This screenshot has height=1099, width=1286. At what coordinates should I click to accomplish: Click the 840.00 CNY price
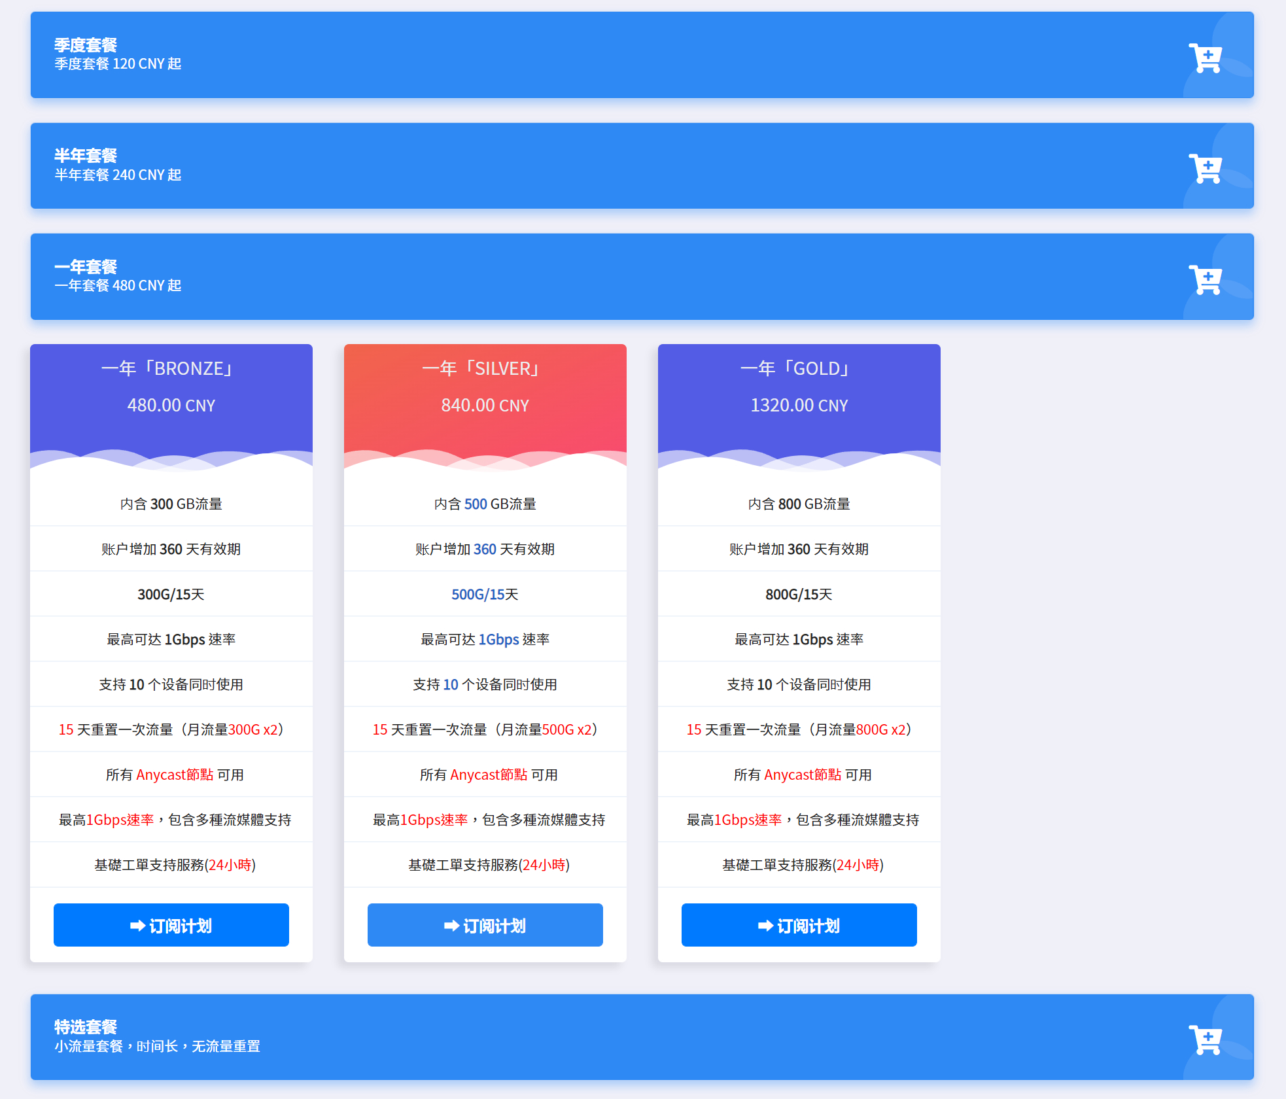coord(485,406)
